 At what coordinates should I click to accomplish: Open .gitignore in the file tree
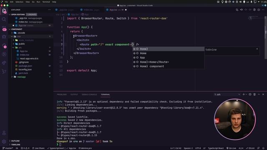24,62
